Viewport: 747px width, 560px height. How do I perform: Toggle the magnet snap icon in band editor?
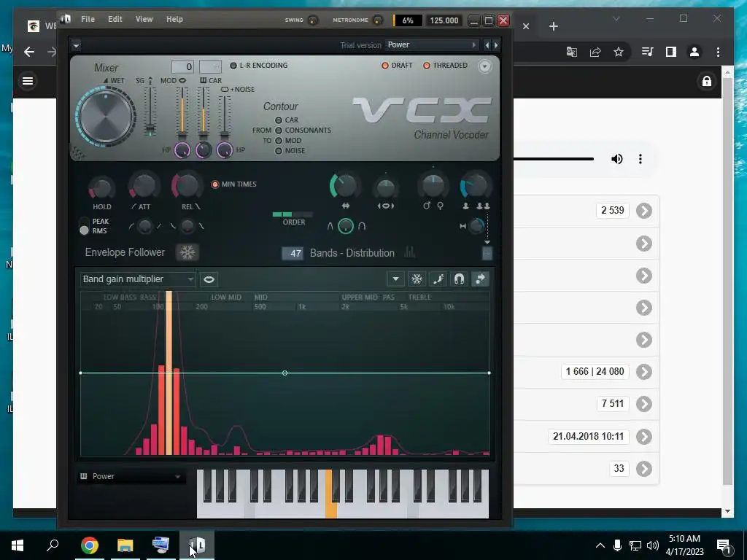460,279
